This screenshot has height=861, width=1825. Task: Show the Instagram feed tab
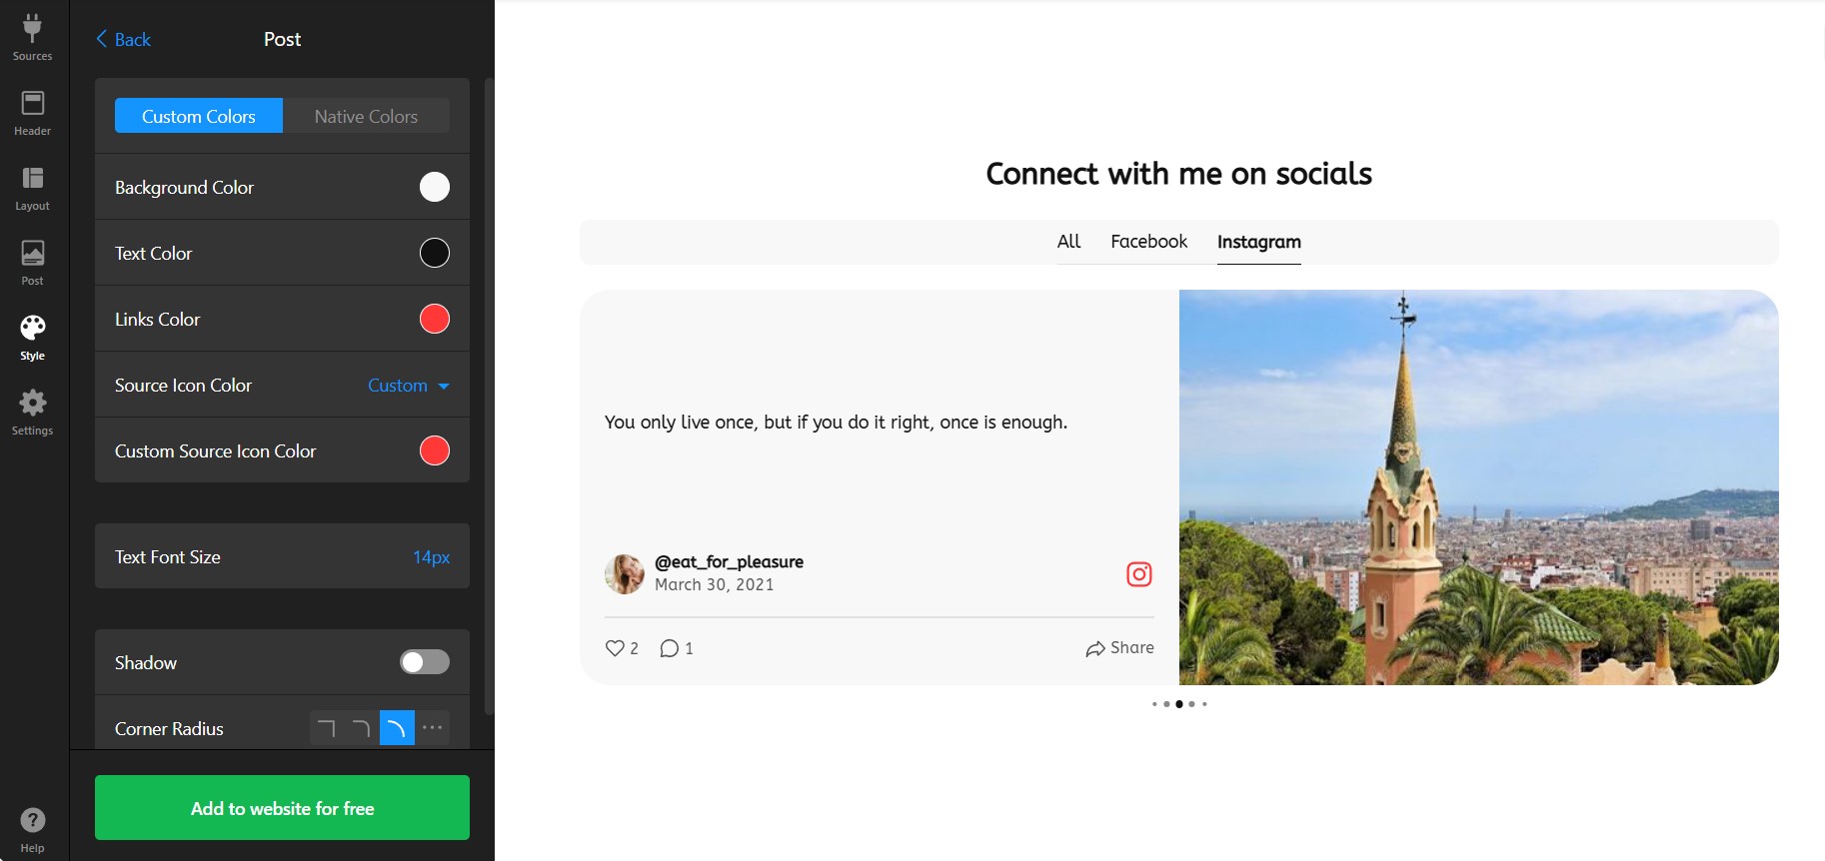coord(1258,243)
